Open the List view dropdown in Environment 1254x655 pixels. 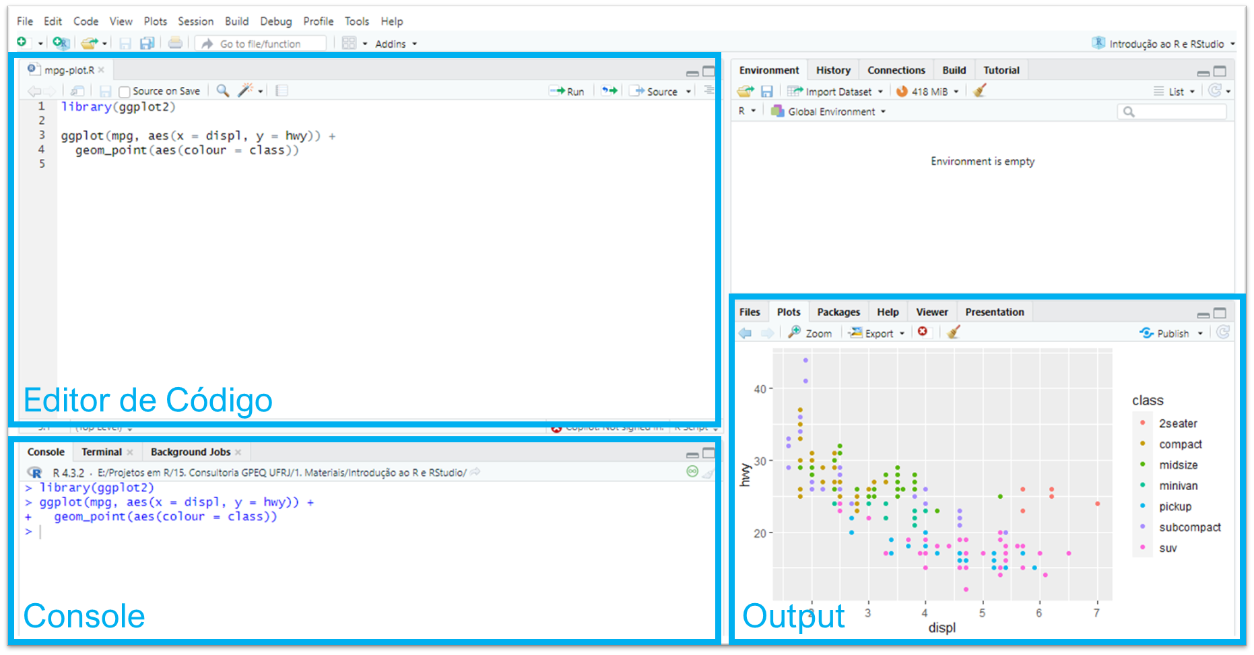pyautogui.click(x=1175, y=92)
